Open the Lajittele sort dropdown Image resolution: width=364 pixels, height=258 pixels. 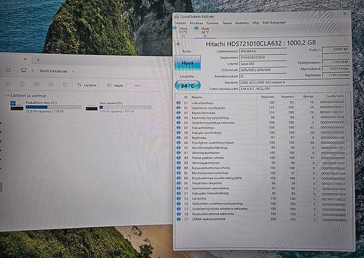coord(88,85)
